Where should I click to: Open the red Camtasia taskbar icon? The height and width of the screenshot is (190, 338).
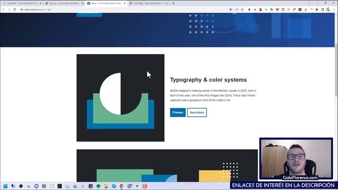pos(145,186)
